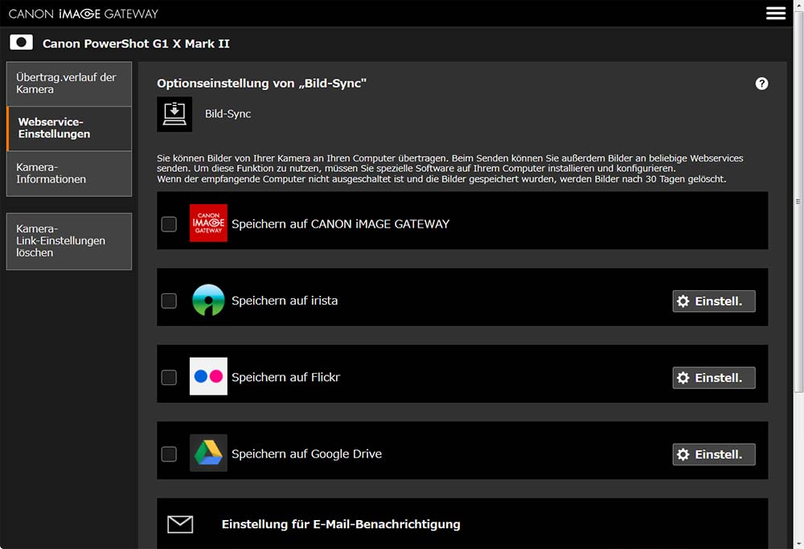Open Übertrag.verlauf der Kamera tab
The image size is (804, 549).
68,84
